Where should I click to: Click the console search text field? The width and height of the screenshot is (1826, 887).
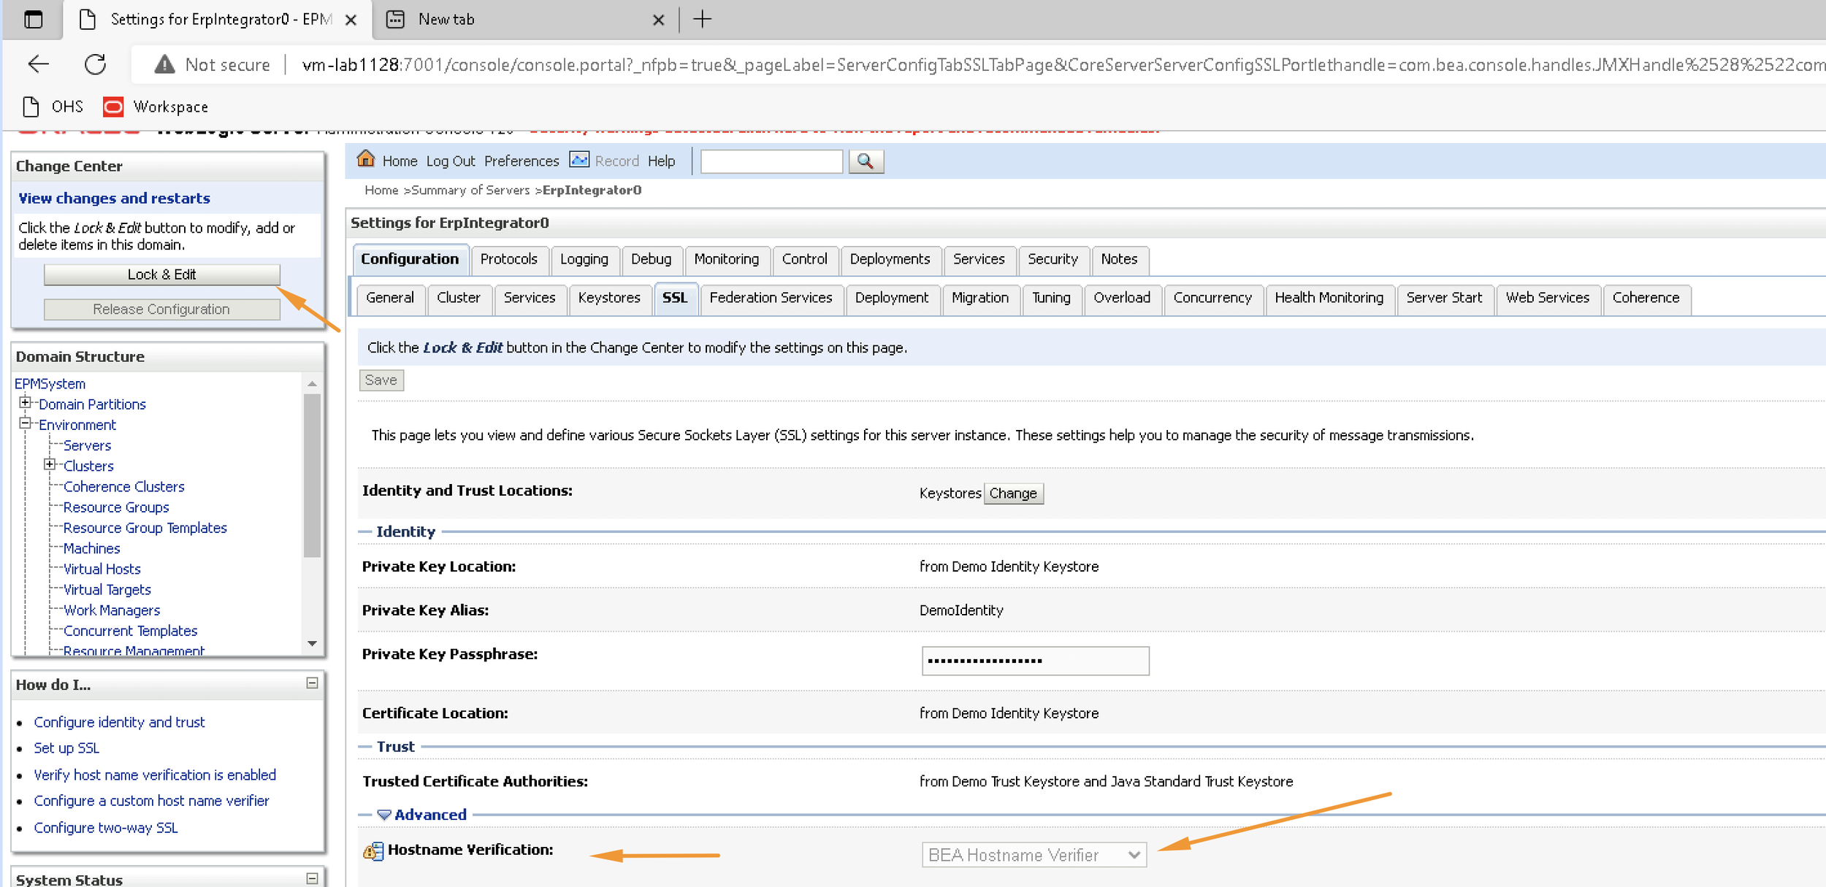[x=771, y=161]
